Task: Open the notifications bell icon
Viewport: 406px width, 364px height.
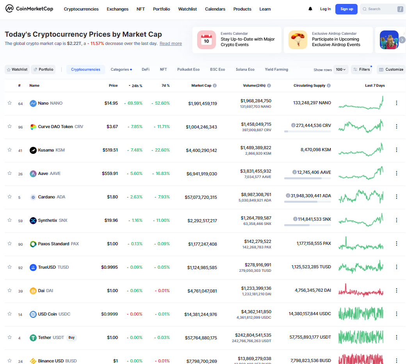Action: click(x=310, y=9)
